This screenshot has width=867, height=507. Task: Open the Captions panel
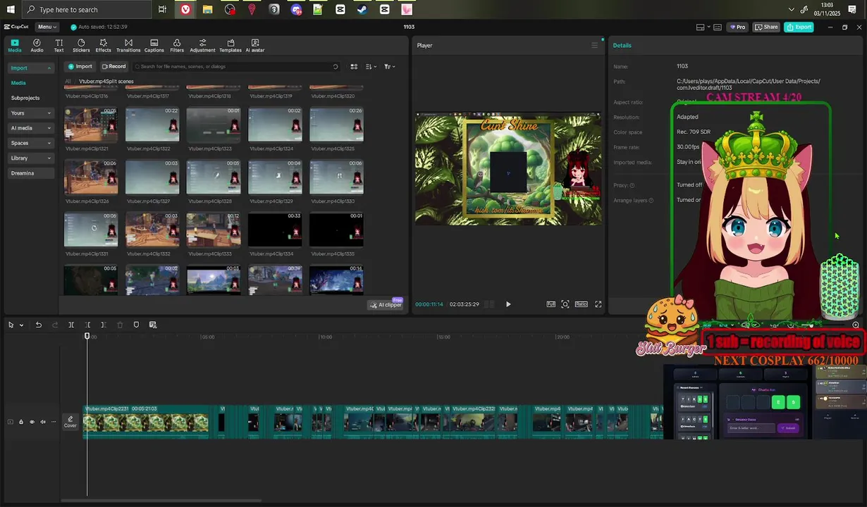point(154,46)
